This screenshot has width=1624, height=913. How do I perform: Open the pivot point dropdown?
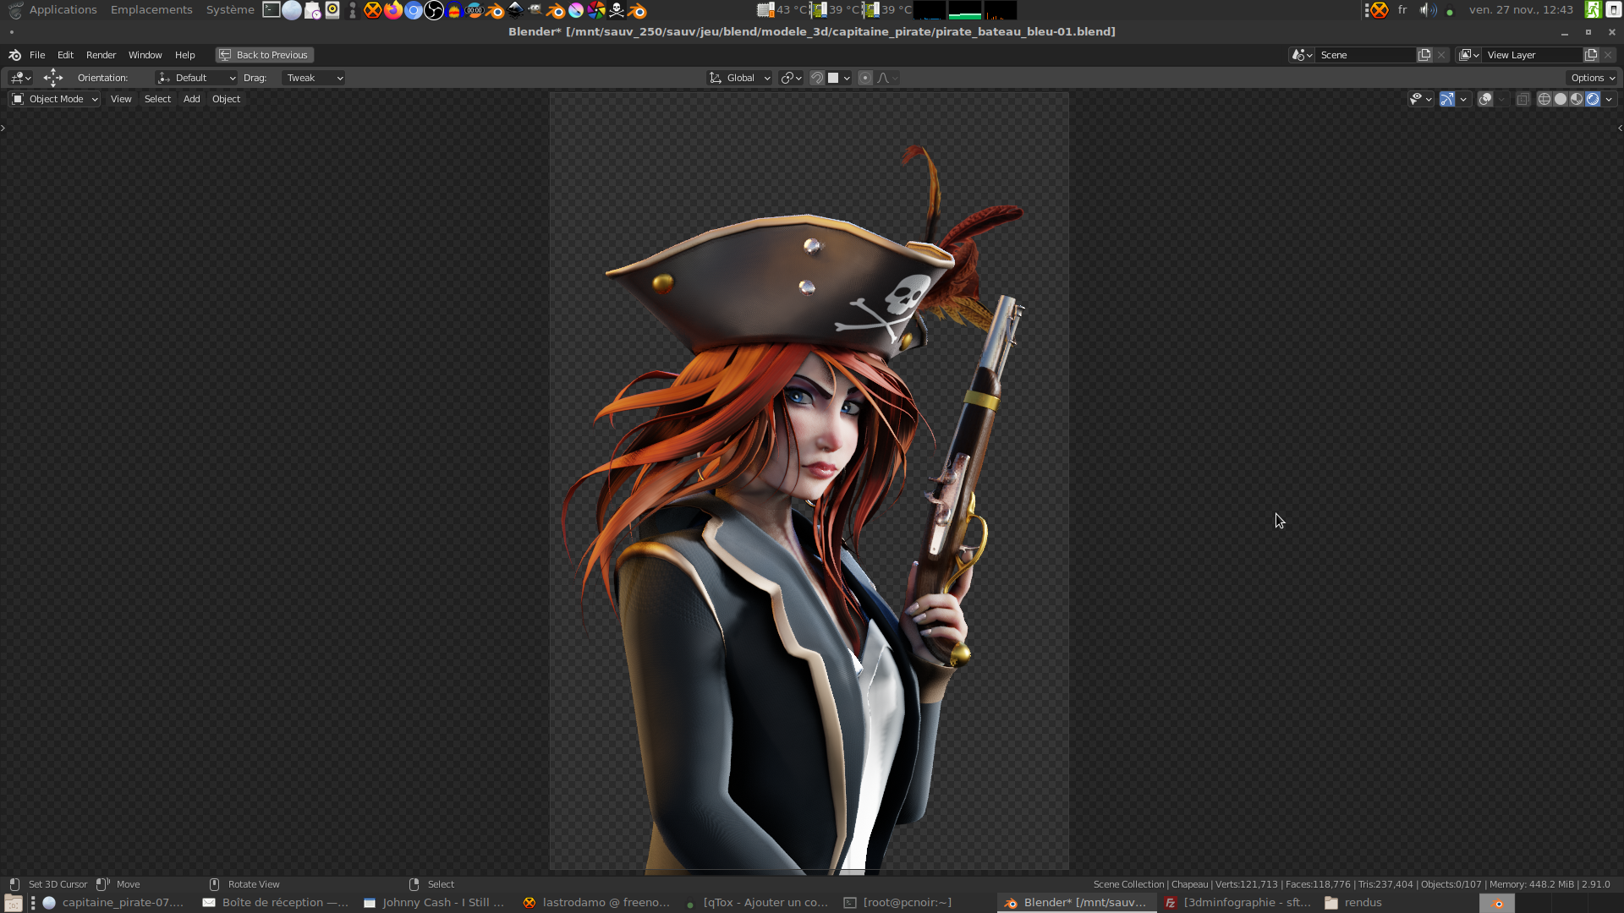click(x=791, y=78)
